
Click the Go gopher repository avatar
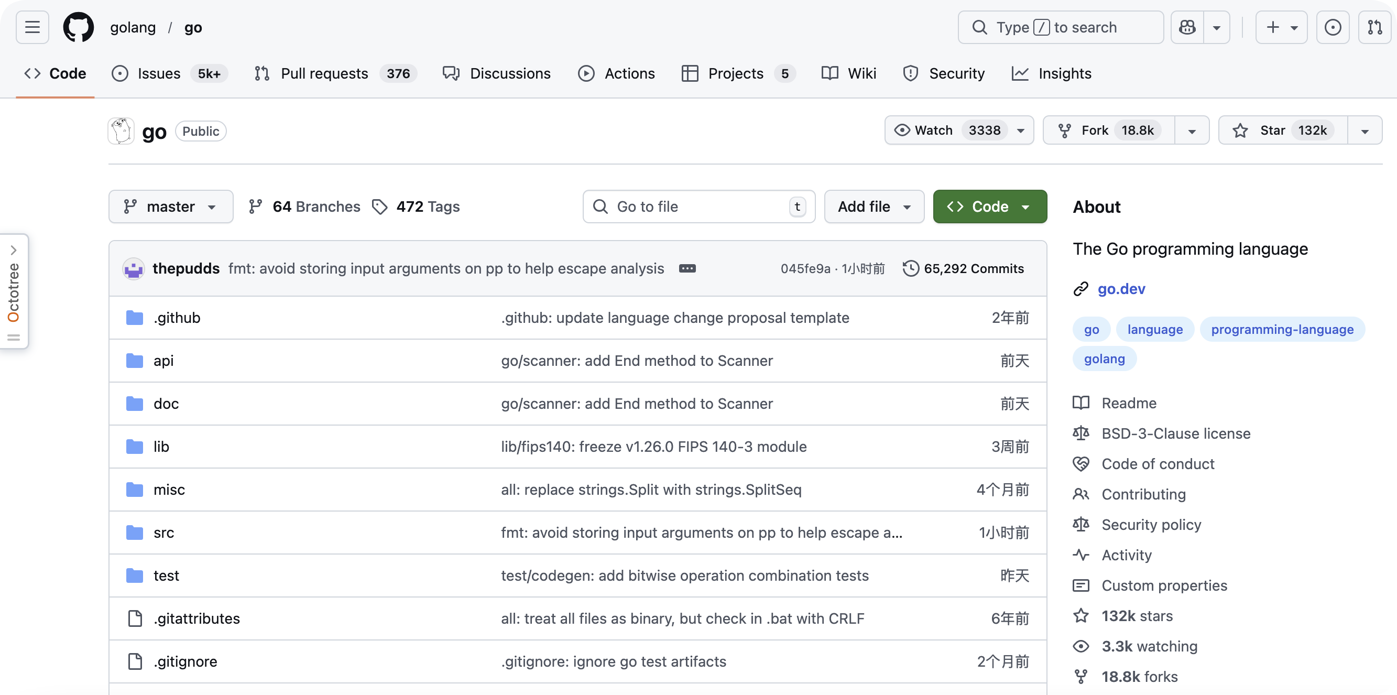(121, 131)
